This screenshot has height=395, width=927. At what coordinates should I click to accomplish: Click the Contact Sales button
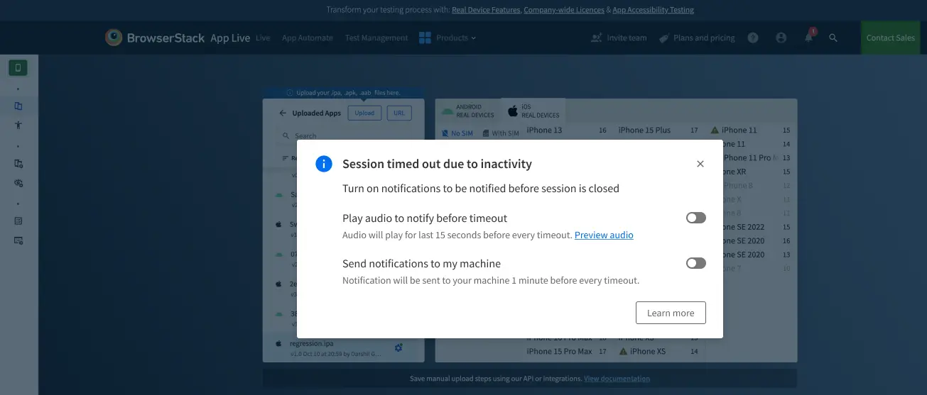(889, 38)
